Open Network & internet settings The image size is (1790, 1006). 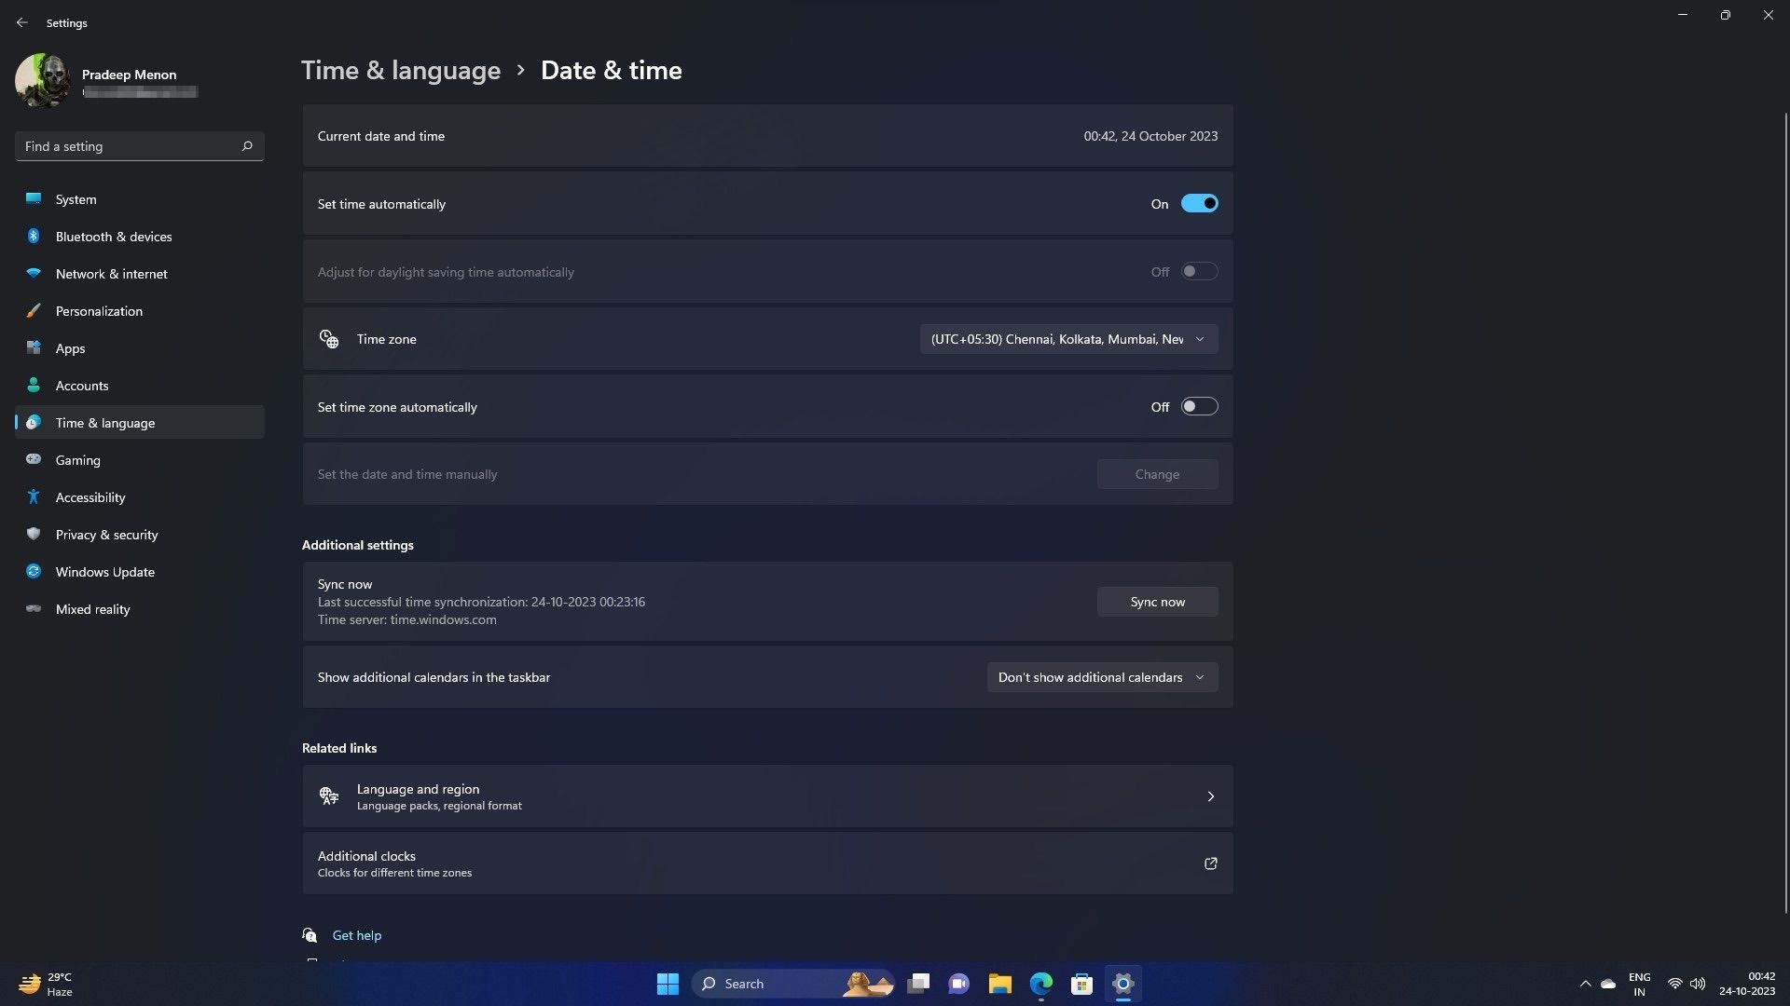click(110, 273)
